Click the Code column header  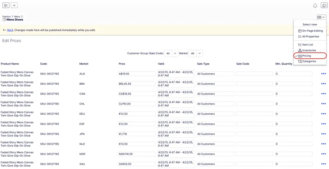click(44, 64)
